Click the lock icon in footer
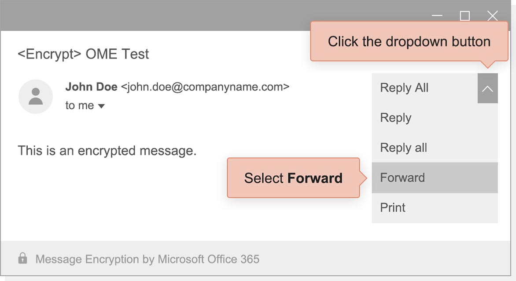 (22, 259)
